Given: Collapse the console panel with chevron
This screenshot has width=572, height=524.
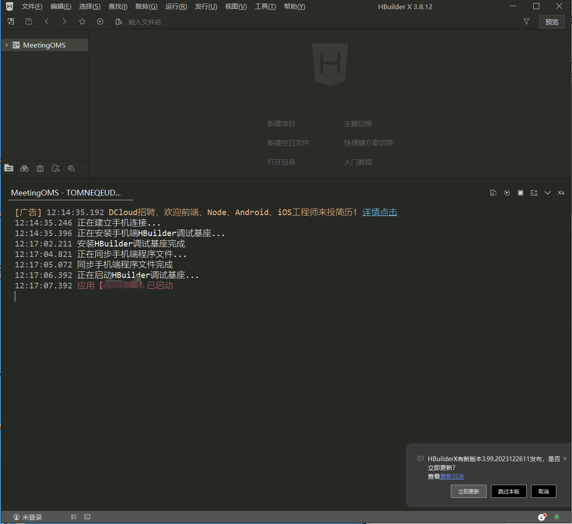Looking at the screenshot, I should (548, 193).
